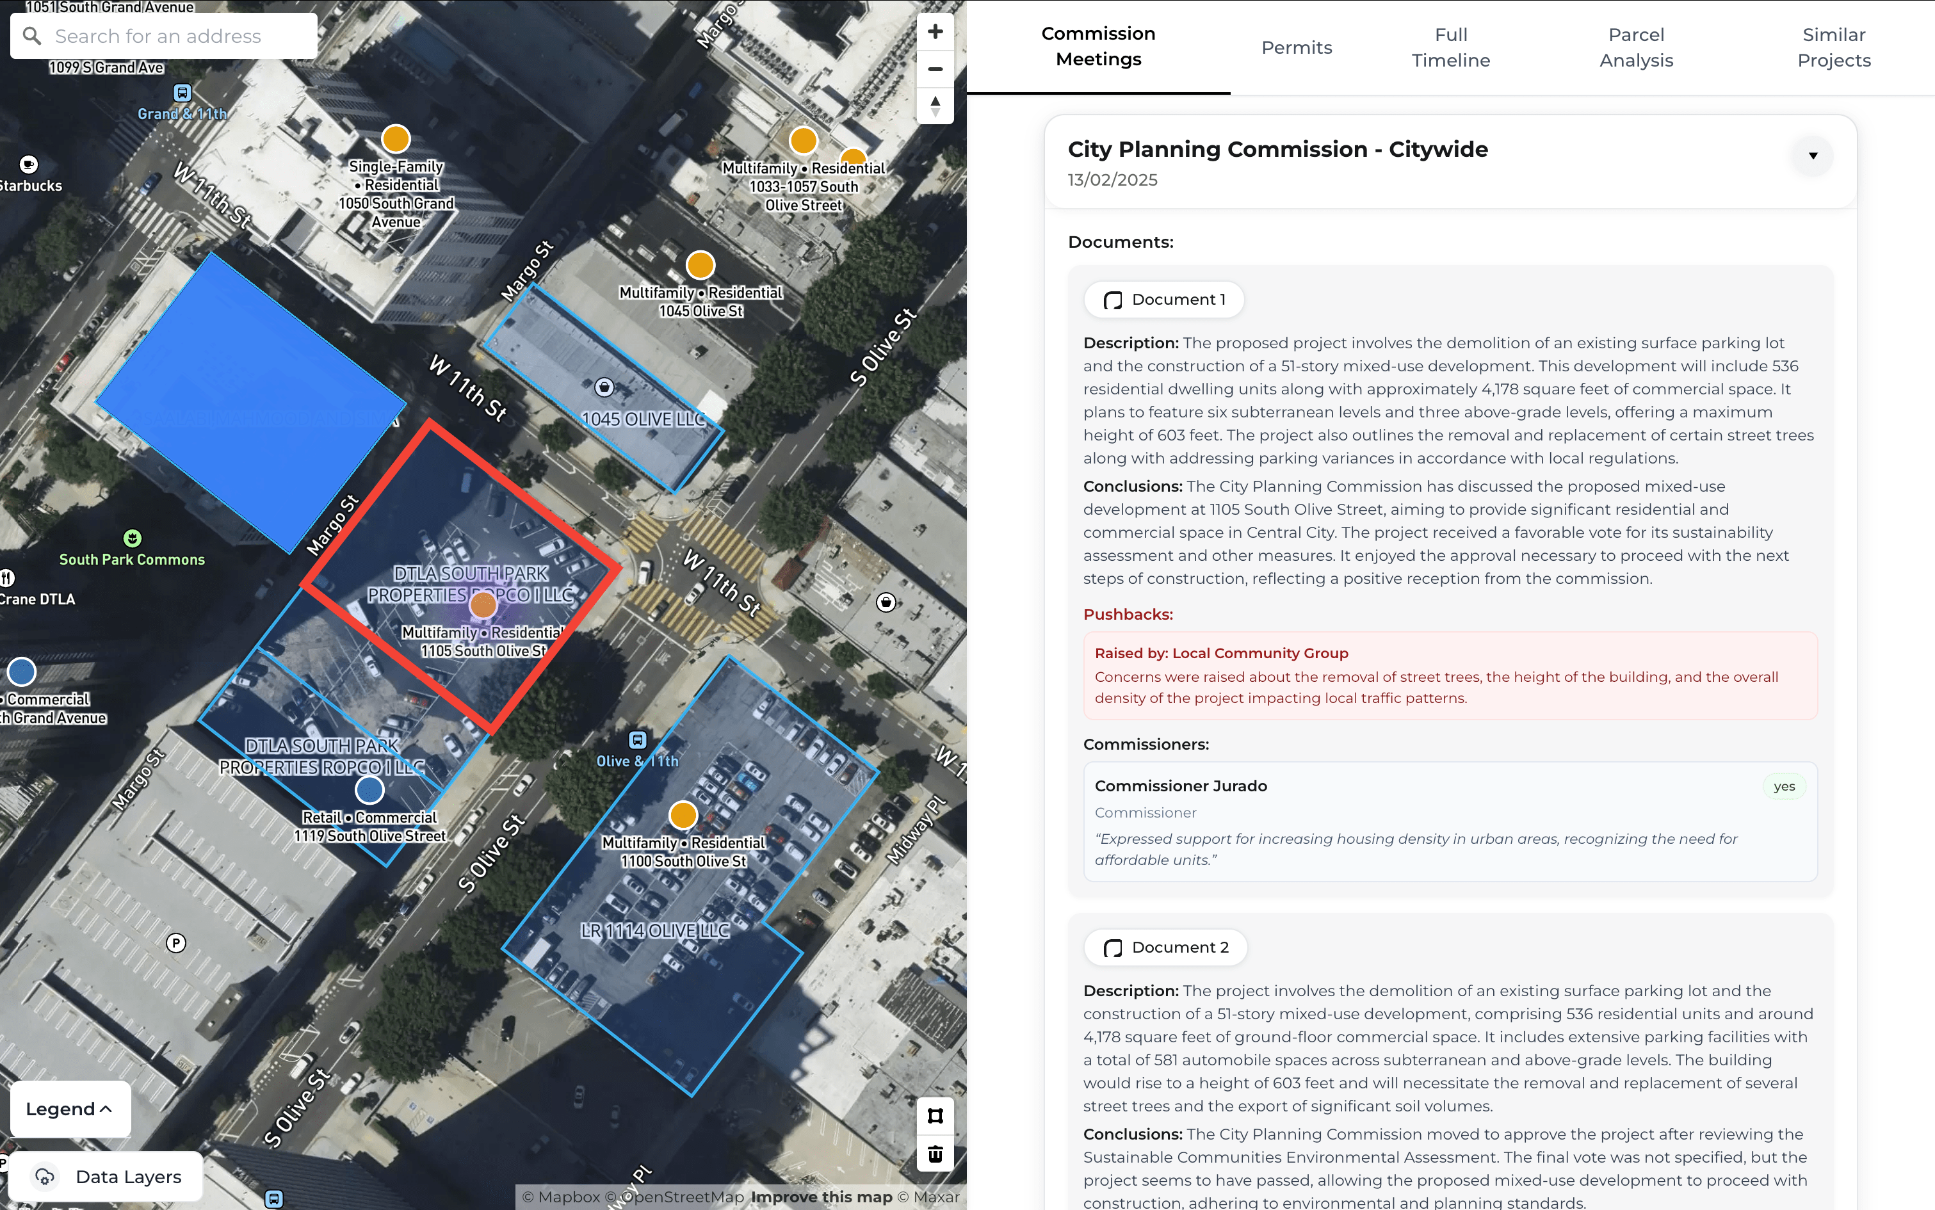The width and height of the screenshot is (1935, 1210).
Task: Select the orange marker at 1100 South Olive St
Action: click(683, 816)
